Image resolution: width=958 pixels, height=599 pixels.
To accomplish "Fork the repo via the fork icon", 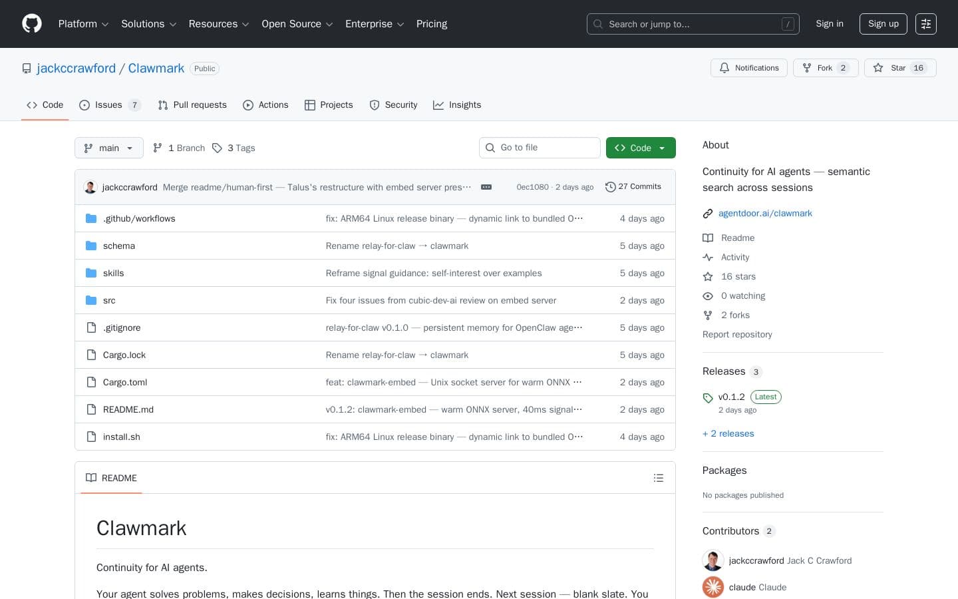I will (x=806, y=68).
